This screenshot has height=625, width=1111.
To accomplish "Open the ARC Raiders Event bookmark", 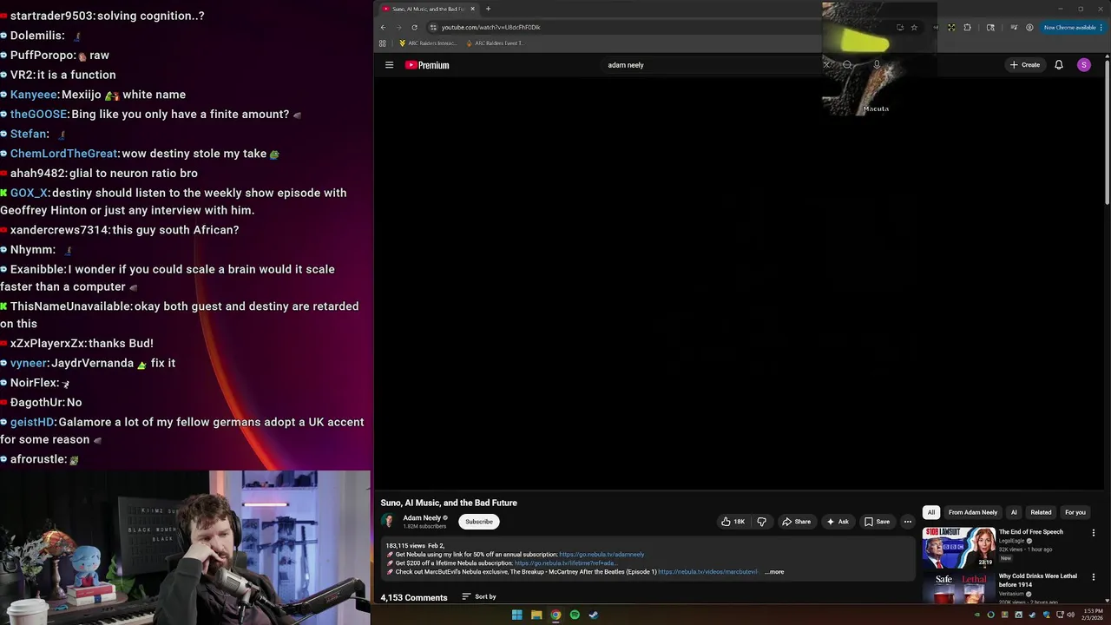I will 494,43.
